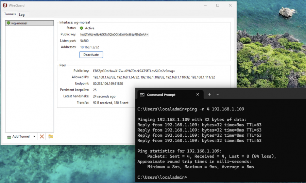306x183 pixels.
Task: Close the WireGuard window
Action: coord(230,5)
